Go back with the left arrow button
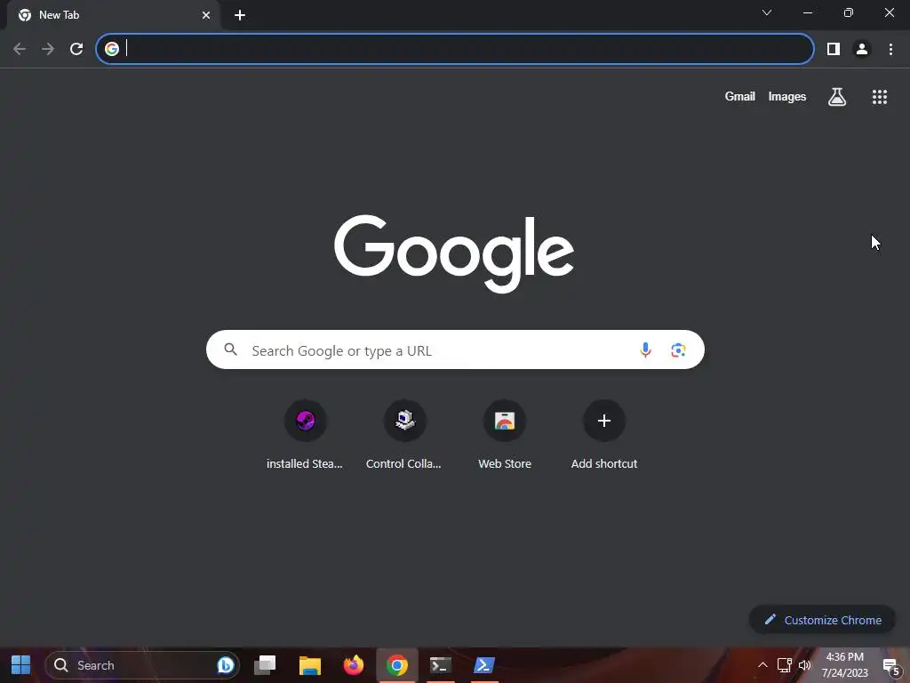This screenshot has height=683, width=910. [20, 49]
